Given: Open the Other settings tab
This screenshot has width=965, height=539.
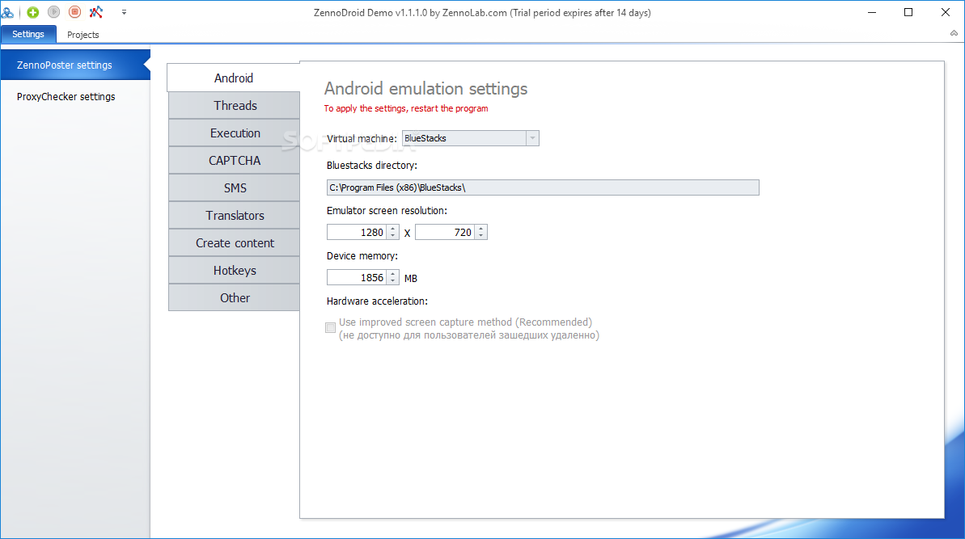Looking at the screenshot, I should coord(235,298).
